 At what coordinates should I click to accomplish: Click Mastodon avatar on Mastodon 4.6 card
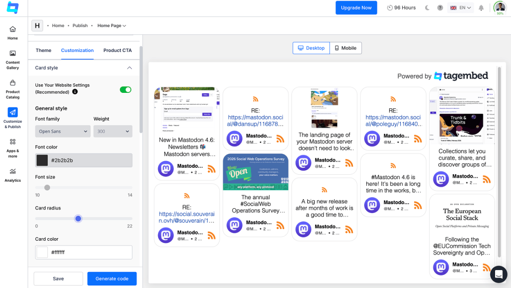coord(372,205)
